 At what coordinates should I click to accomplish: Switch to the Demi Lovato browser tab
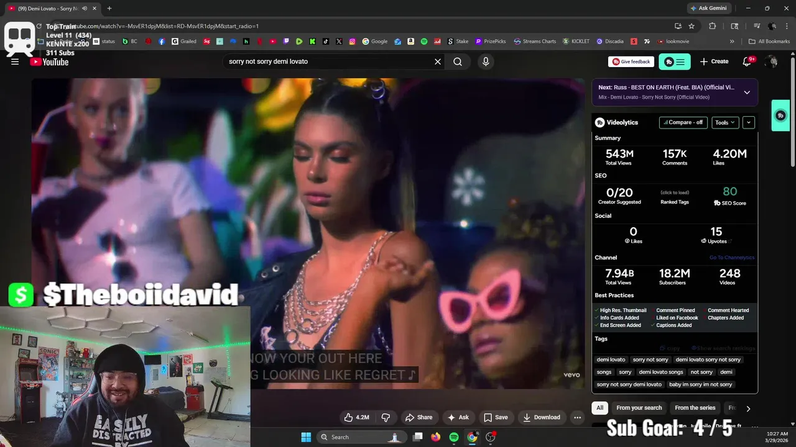[49, 8]
